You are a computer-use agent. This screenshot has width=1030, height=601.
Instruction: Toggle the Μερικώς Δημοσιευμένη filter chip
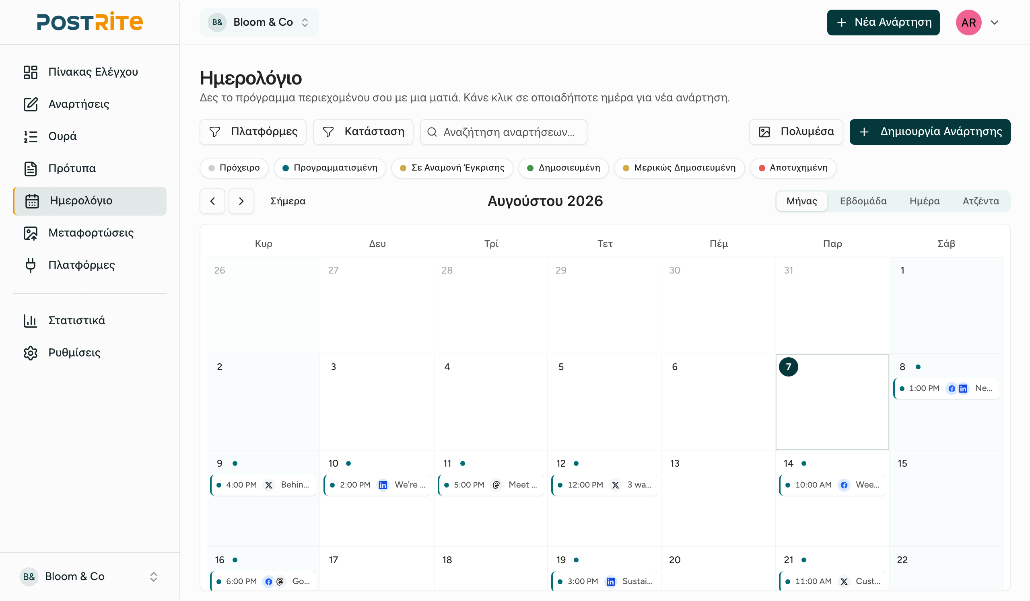[679, 168]
